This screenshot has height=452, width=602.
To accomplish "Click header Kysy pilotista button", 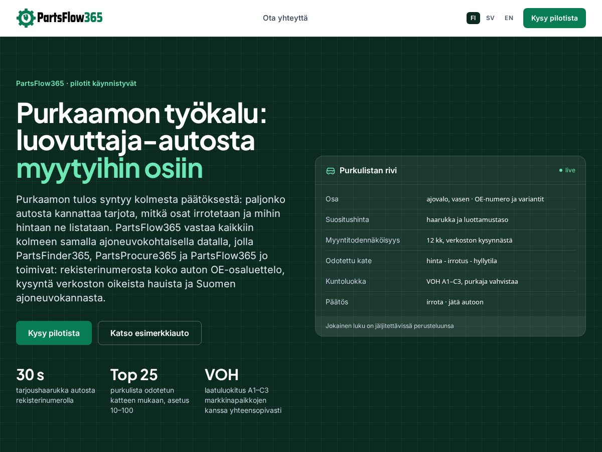I will click(554, 18).
